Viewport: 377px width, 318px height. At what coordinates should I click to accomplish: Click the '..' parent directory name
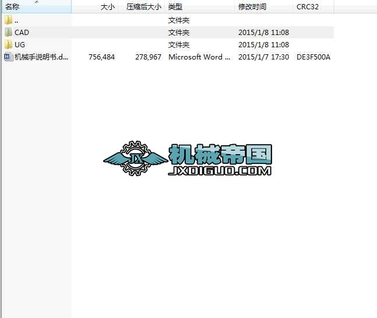point(16,22)
